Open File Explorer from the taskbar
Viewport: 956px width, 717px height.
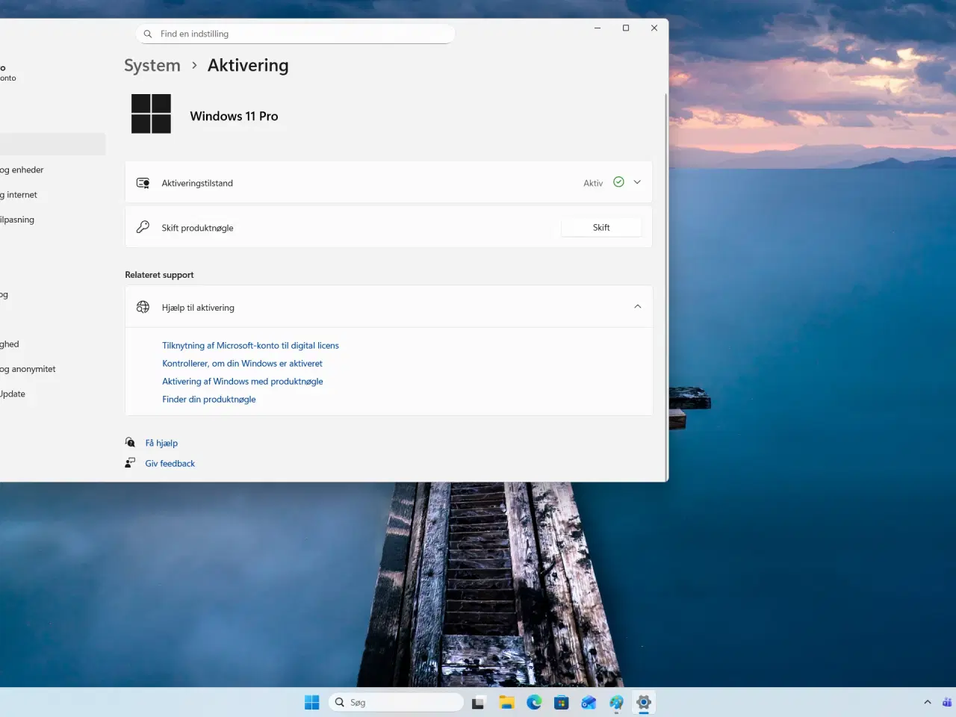(x=506, y=702)
